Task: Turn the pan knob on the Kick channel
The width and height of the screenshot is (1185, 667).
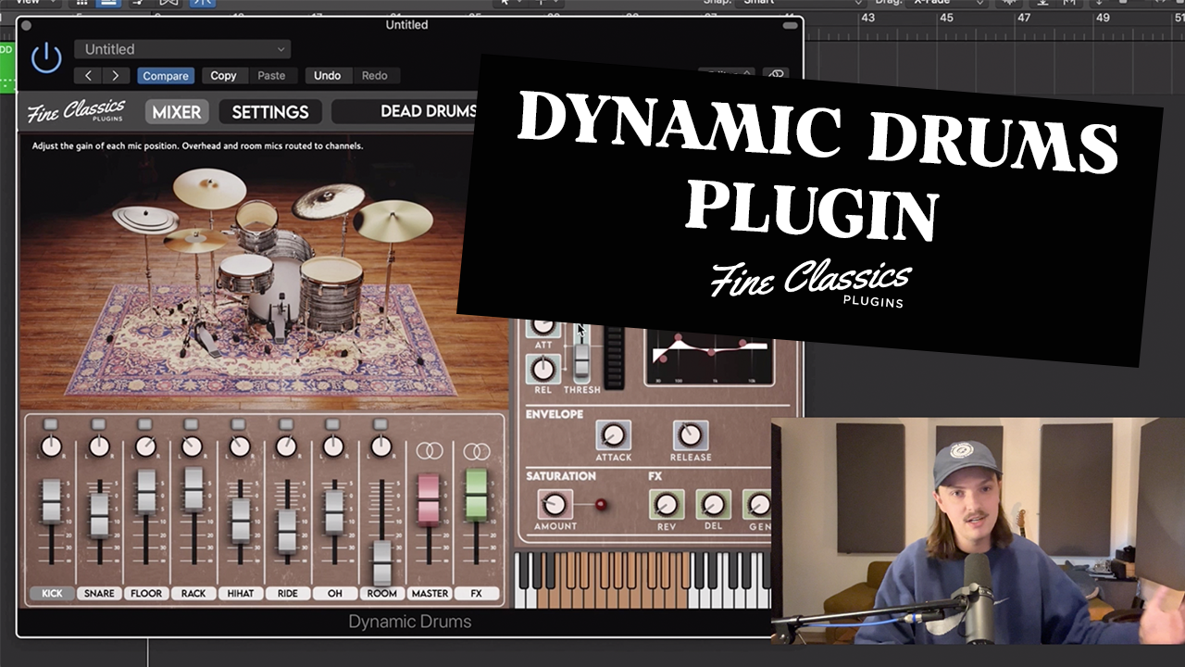Action: pyautogui.click(x=51, y=445)
